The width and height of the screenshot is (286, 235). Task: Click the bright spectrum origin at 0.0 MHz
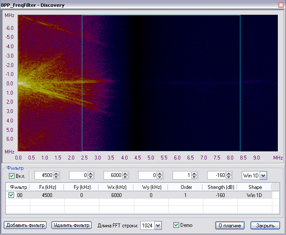[19, 83]
